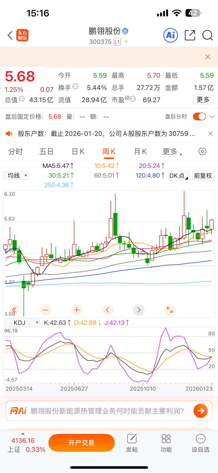The width and height of the screenshot is (218, 473).
Task: Tap the 250:4.36 moving average value
Action: (59, 185)
